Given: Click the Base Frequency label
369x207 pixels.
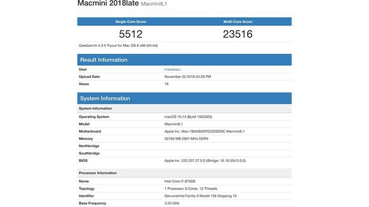Looking at the screenshot, I should [x=92, y=203].
